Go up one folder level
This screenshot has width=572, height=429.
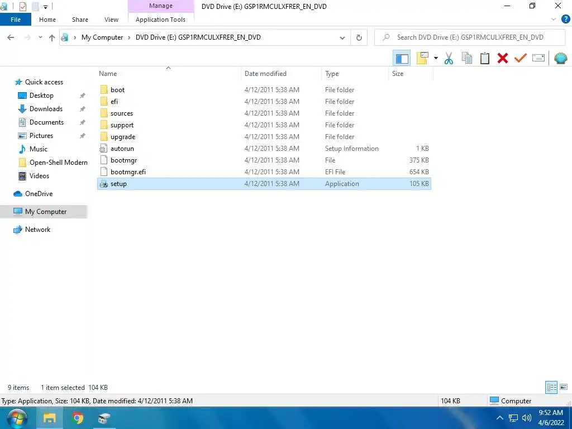[52, 37]
